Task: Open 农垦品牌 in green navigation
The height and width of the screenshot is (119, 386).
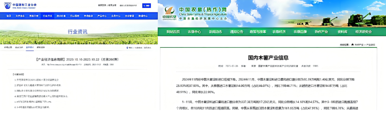Action: tap(300, 32)
